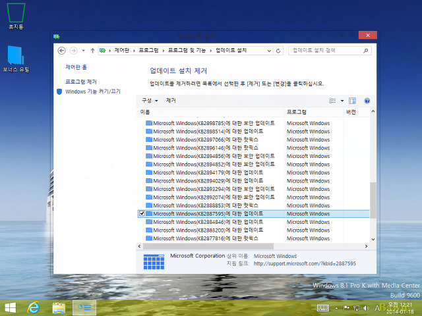422x316 pixels.
Task: Click the volume speaker tray icon
Action: [x=366, y=308]
